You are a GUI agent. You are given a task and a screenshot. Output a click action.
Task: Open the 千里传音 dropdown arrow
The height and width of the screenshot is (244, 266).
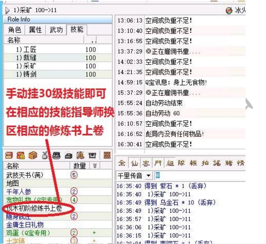pyautogui.click(x=148, y=176)
